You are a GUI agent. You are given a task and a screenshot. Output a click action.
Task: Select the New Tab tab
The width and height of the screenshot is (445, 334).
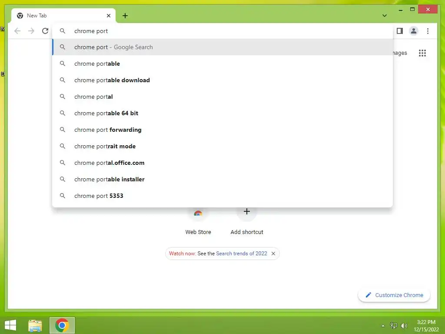point(63,16)
